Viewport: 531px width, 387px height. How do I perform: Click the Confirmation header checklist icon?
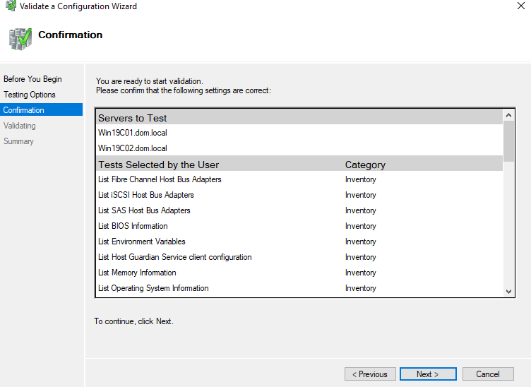[20, 39]
